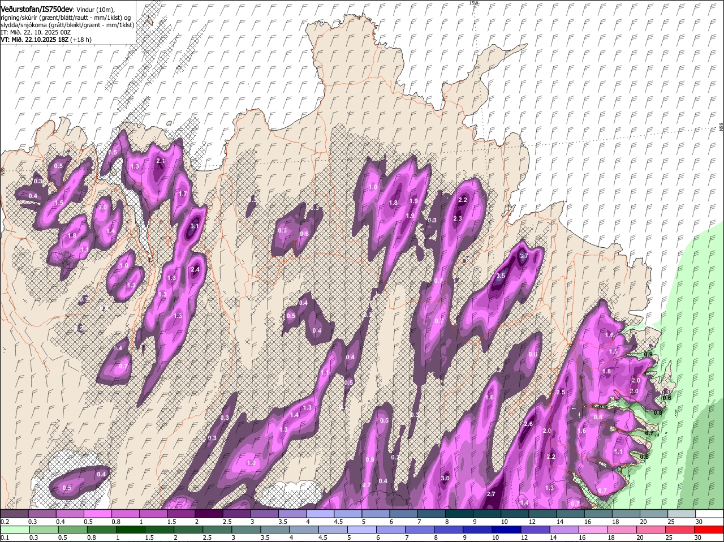Click the top-row legend swatch starting at 0.2
The width and height of the screenshot is (724, 542).
pos(14,514)
